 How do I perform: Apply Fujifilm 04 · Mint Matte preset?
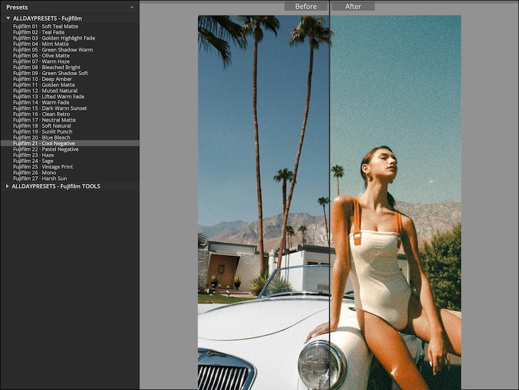pos(41,44)
